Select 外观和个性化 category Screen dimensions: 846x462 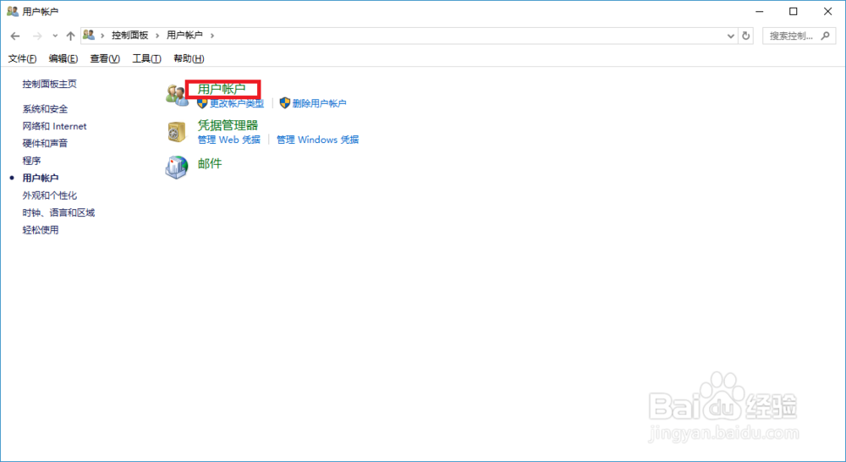tap(50, 195)
